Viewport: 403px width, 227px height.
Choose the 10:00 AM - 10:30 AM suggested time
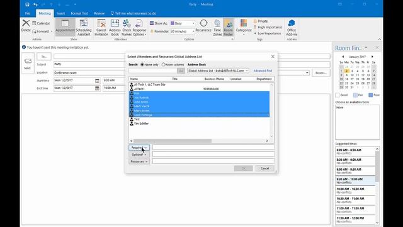coord(355,190)
